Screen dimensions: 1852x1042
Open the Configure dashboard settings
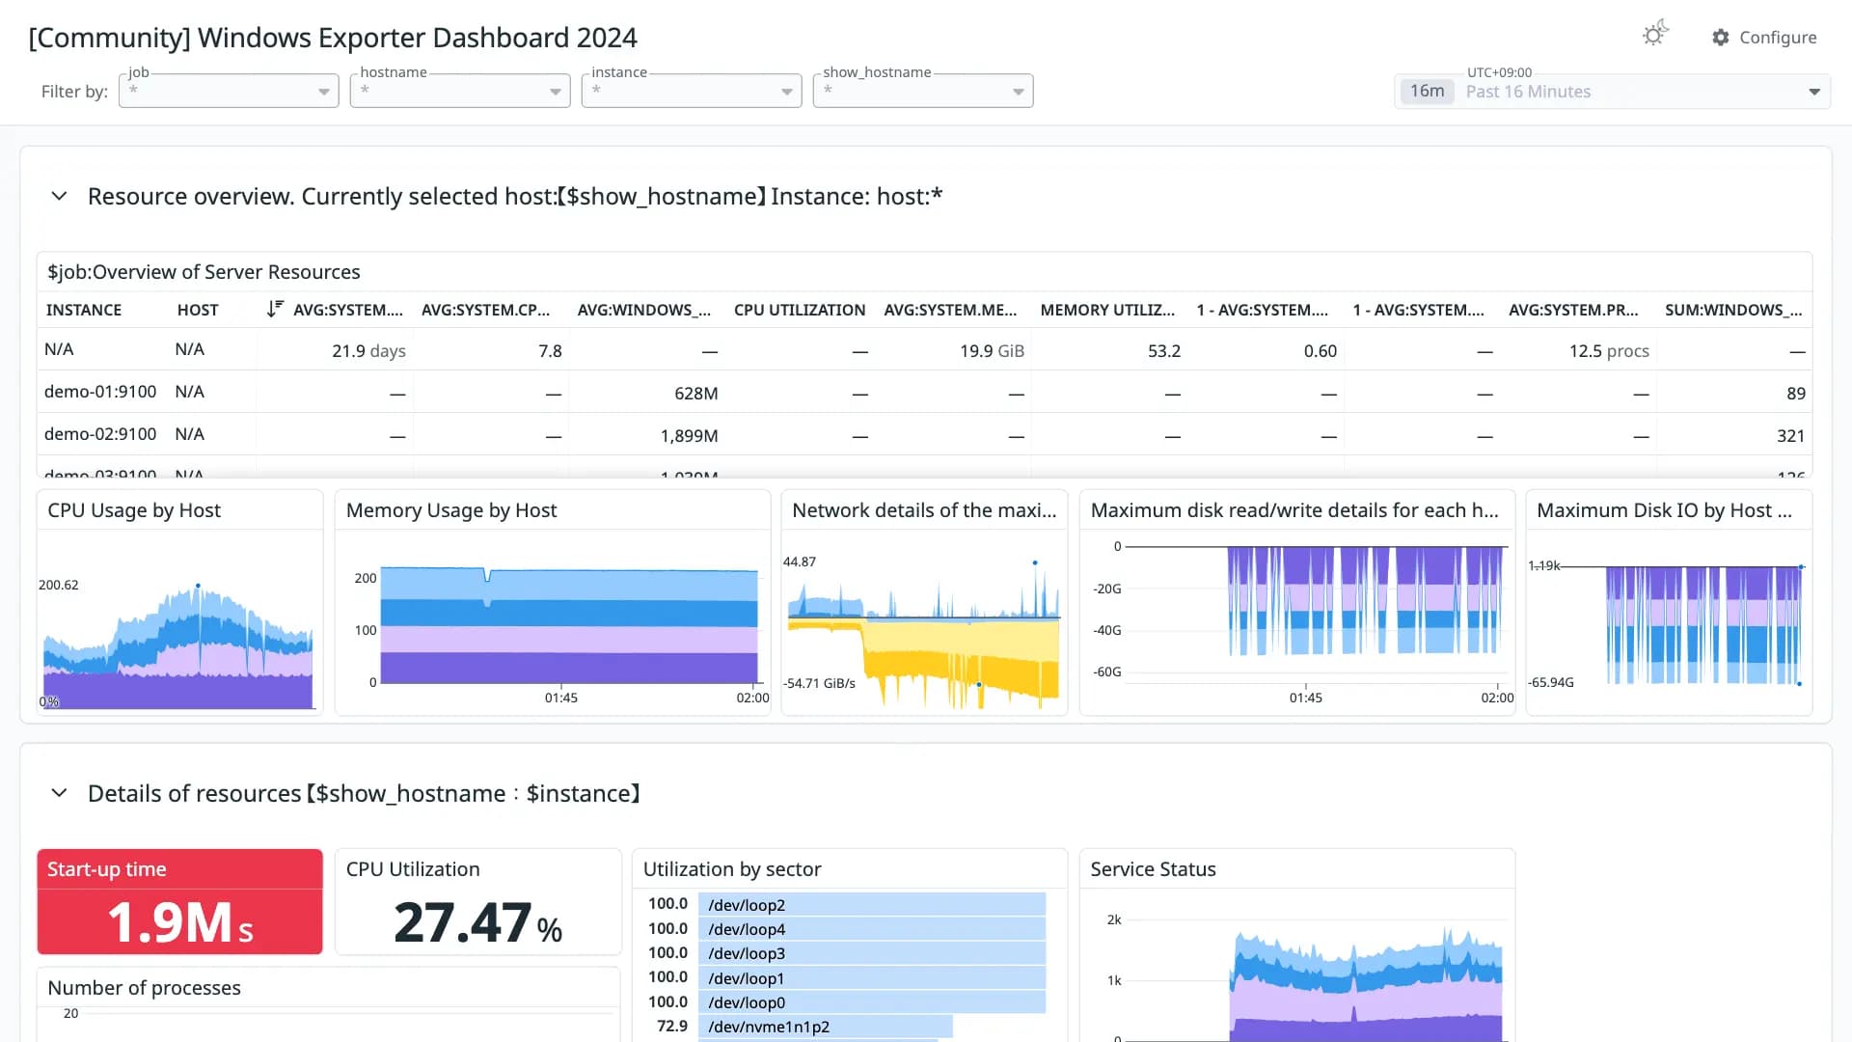click(x=1764, y=37)
